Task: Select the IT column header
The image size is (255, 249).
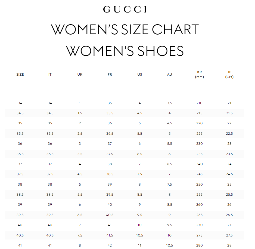Action: tap(50, 75)
